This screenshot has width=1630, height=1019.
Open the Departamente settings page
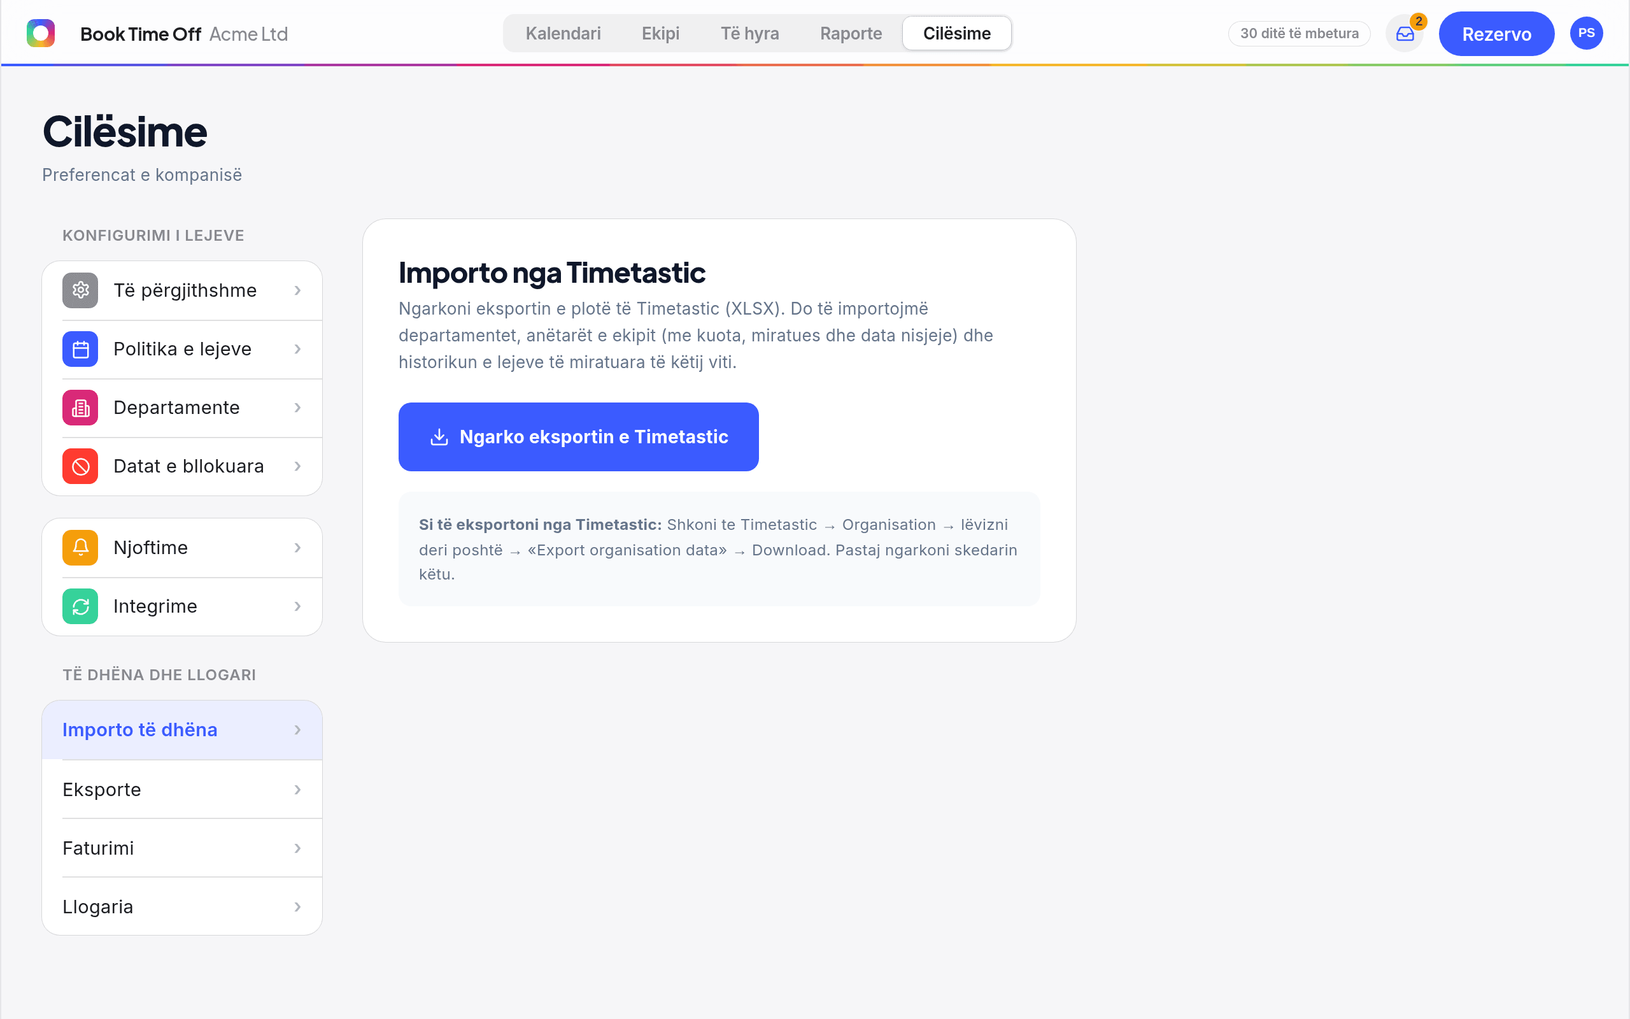coord(182,408)
